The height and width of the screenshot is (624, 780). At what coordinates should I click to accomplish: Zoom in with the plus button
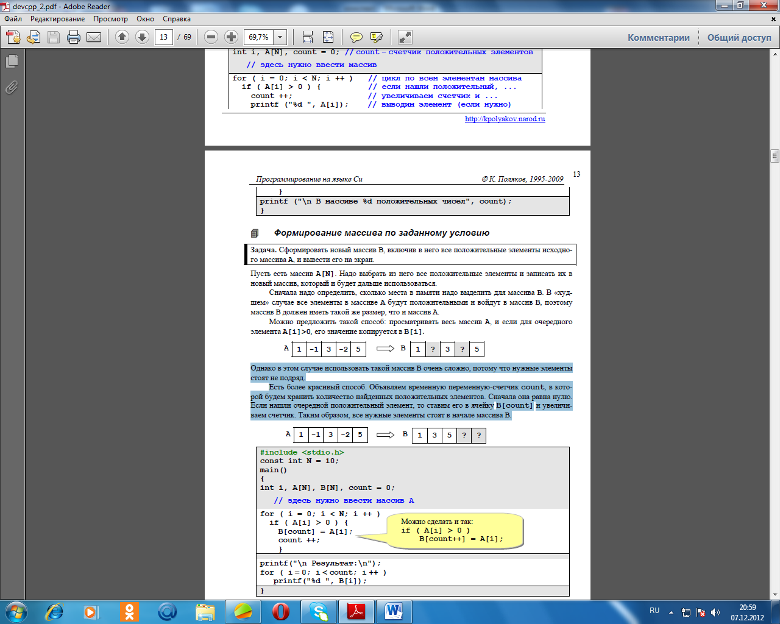(x=231, y=37)
